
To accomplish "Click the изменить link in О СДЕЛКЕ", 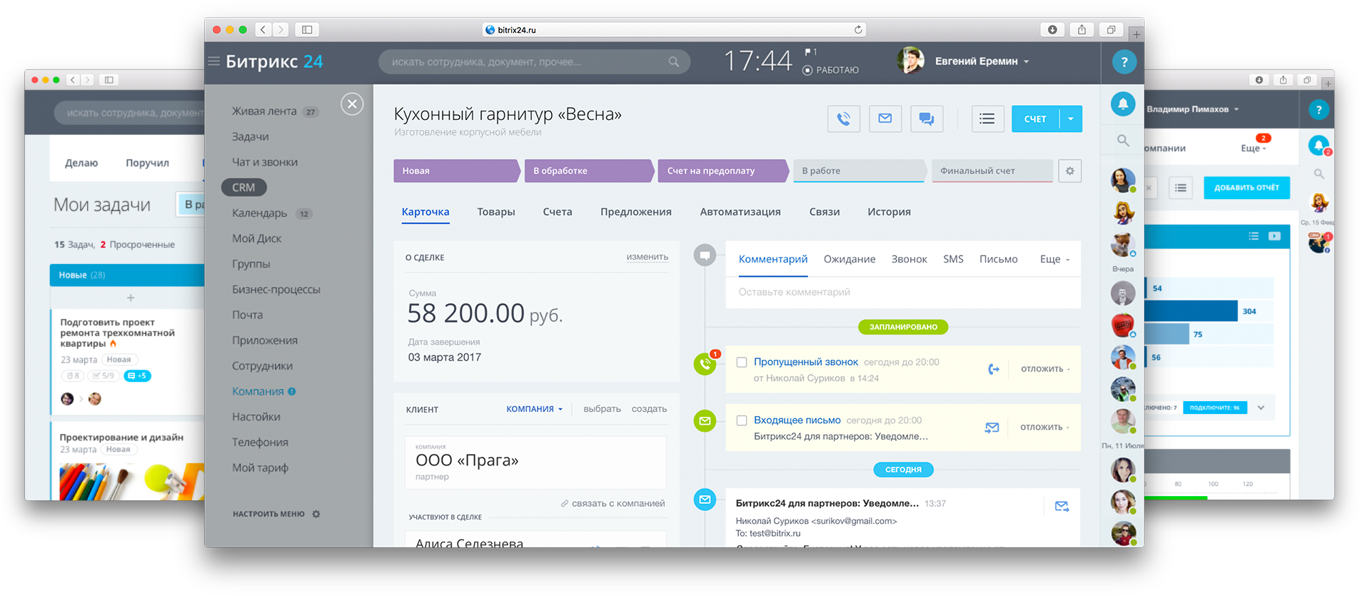I will click(648, 257).
